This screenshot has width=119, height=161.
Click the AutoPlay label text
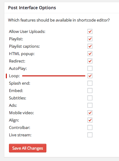(18, 69)
